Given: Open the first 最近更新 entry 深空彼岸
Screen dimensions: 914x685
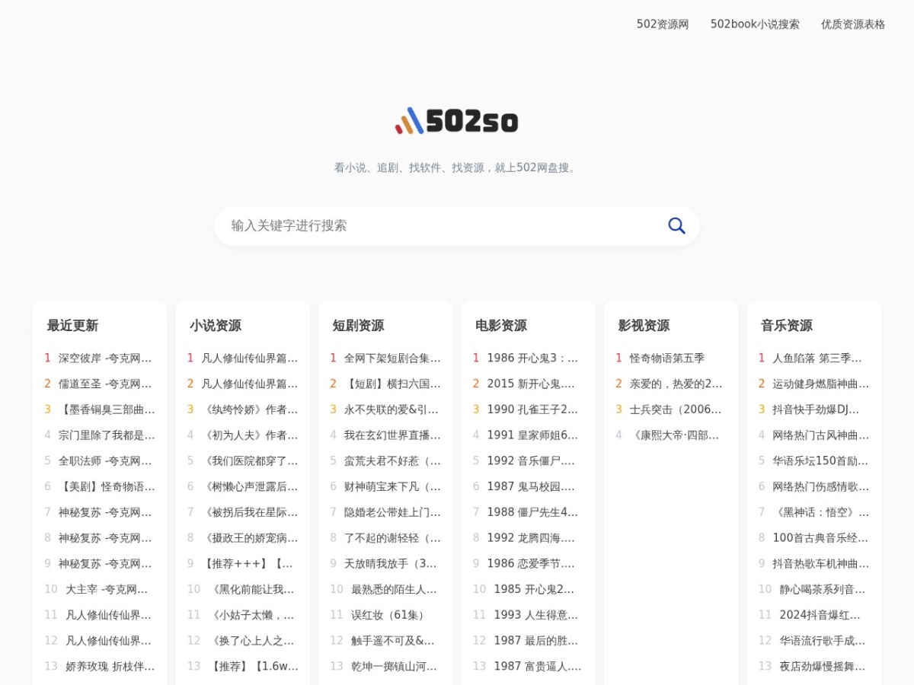Looking at the screenshot, I should click(x=105, y=358).
